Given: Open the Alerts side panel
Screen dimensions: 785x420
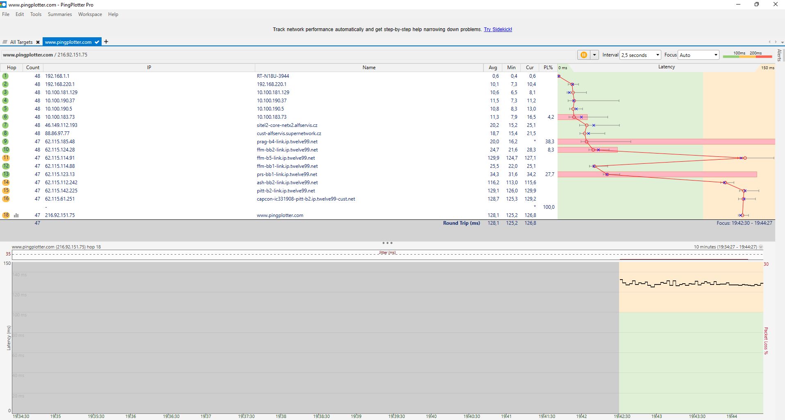Looking at the screenshot, I should (779, 55).
